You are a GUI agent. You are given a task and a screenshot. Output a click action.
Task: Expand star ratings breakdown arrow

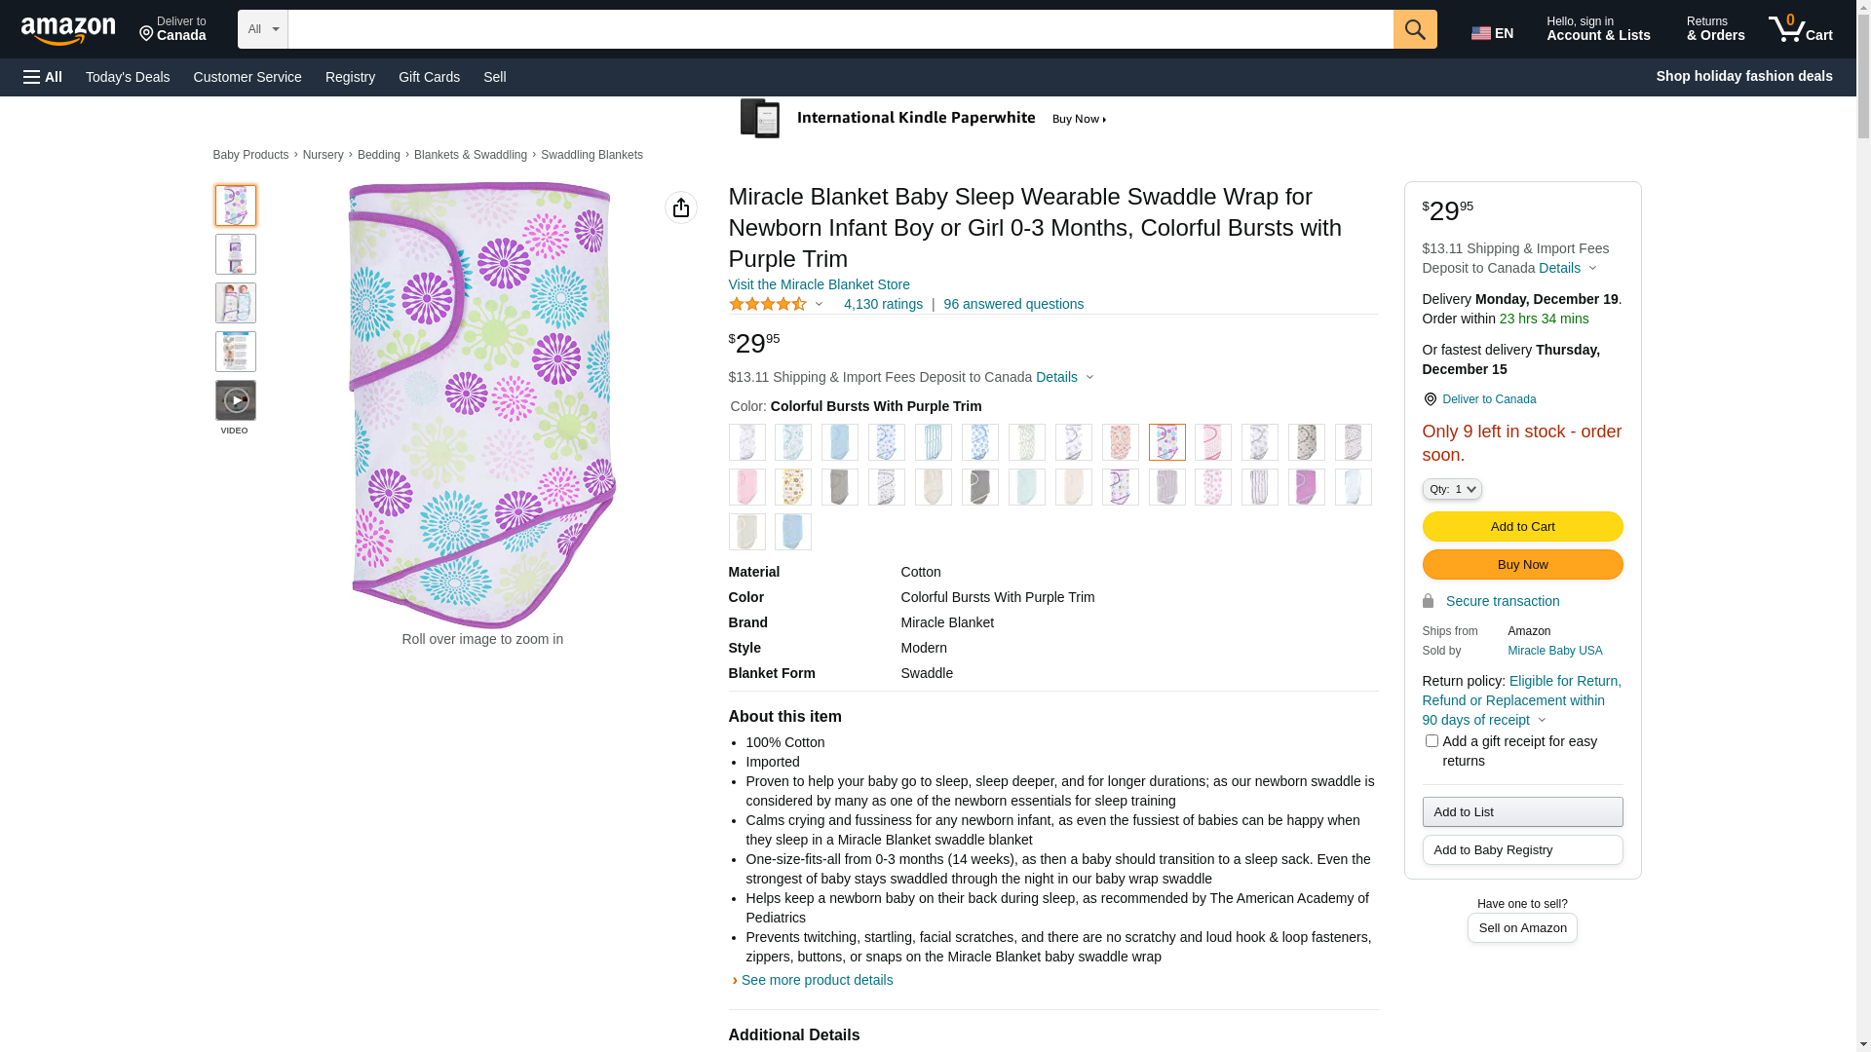(x=819, y=304)
